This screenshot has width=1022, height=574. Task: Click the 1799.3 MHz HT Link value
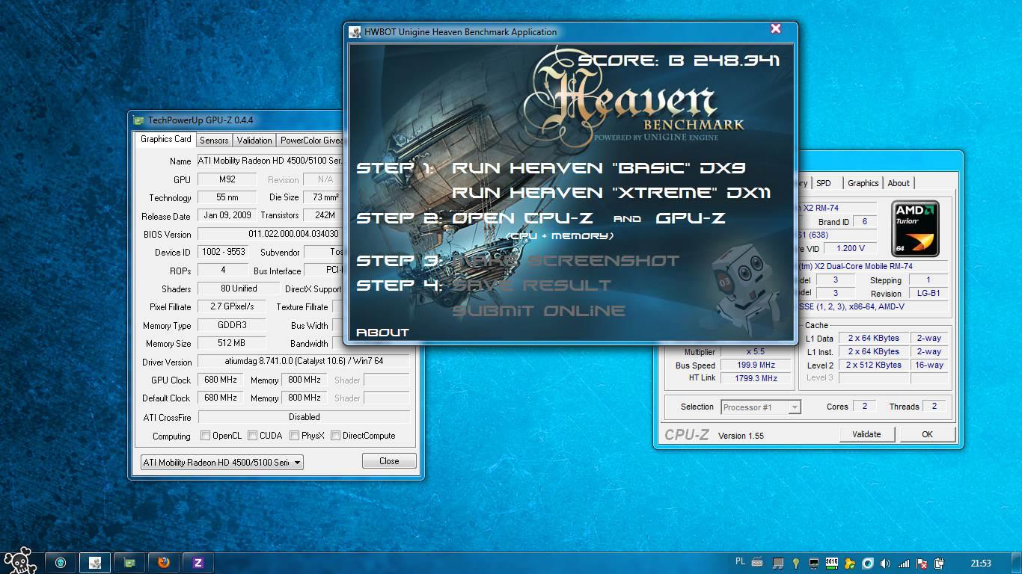[x=756, y=378]
